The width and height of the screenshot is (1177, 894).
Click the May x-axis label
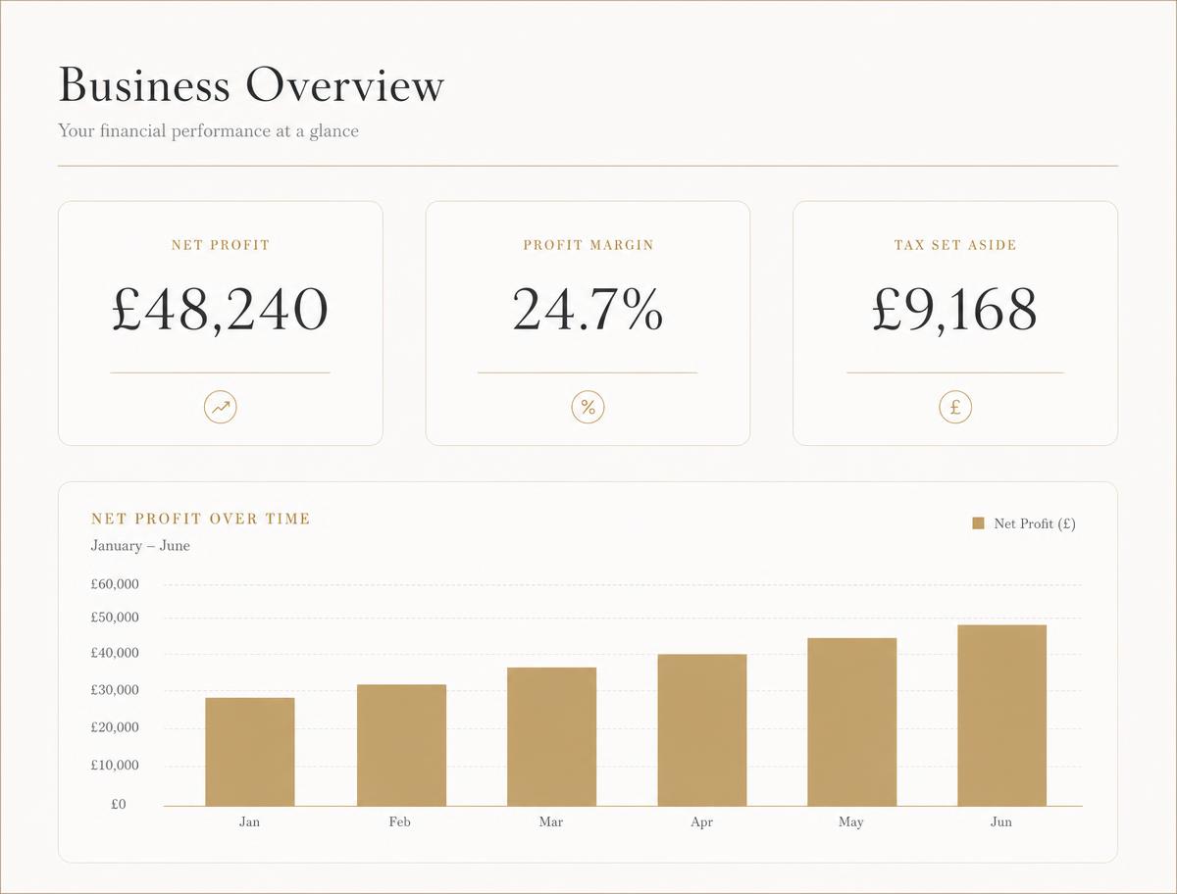(x=851, y=821)
